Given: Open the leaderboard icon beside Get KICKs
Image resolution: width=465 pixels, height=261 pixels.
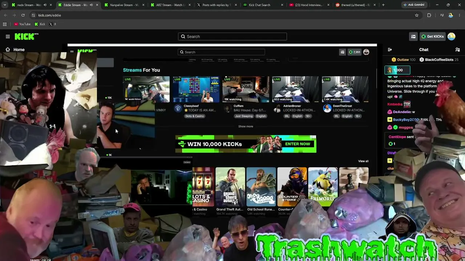Looking at the screenshot, I should coord(413,36).
